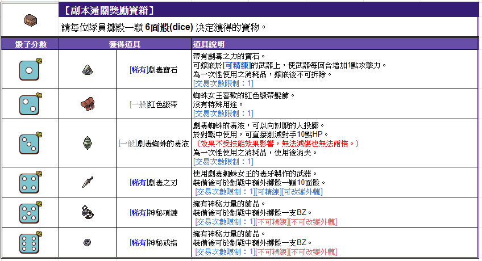Click the [一般]紅色緞帶 item name
Image resolution: width=482 pixels, height=261 pixels.
point(153,104)
